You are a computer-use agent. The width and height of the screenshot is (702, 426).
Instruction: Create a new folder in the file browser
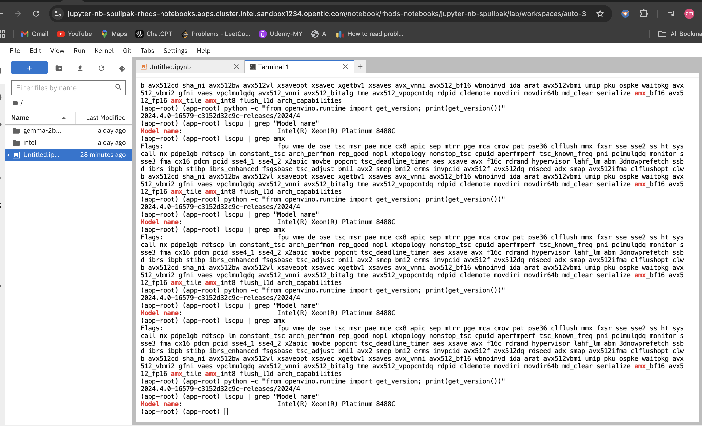click(59, 68)
